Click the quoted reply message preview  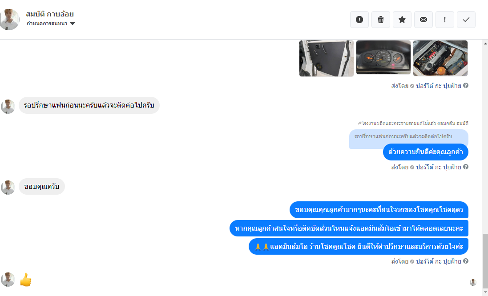coord(409,136)
